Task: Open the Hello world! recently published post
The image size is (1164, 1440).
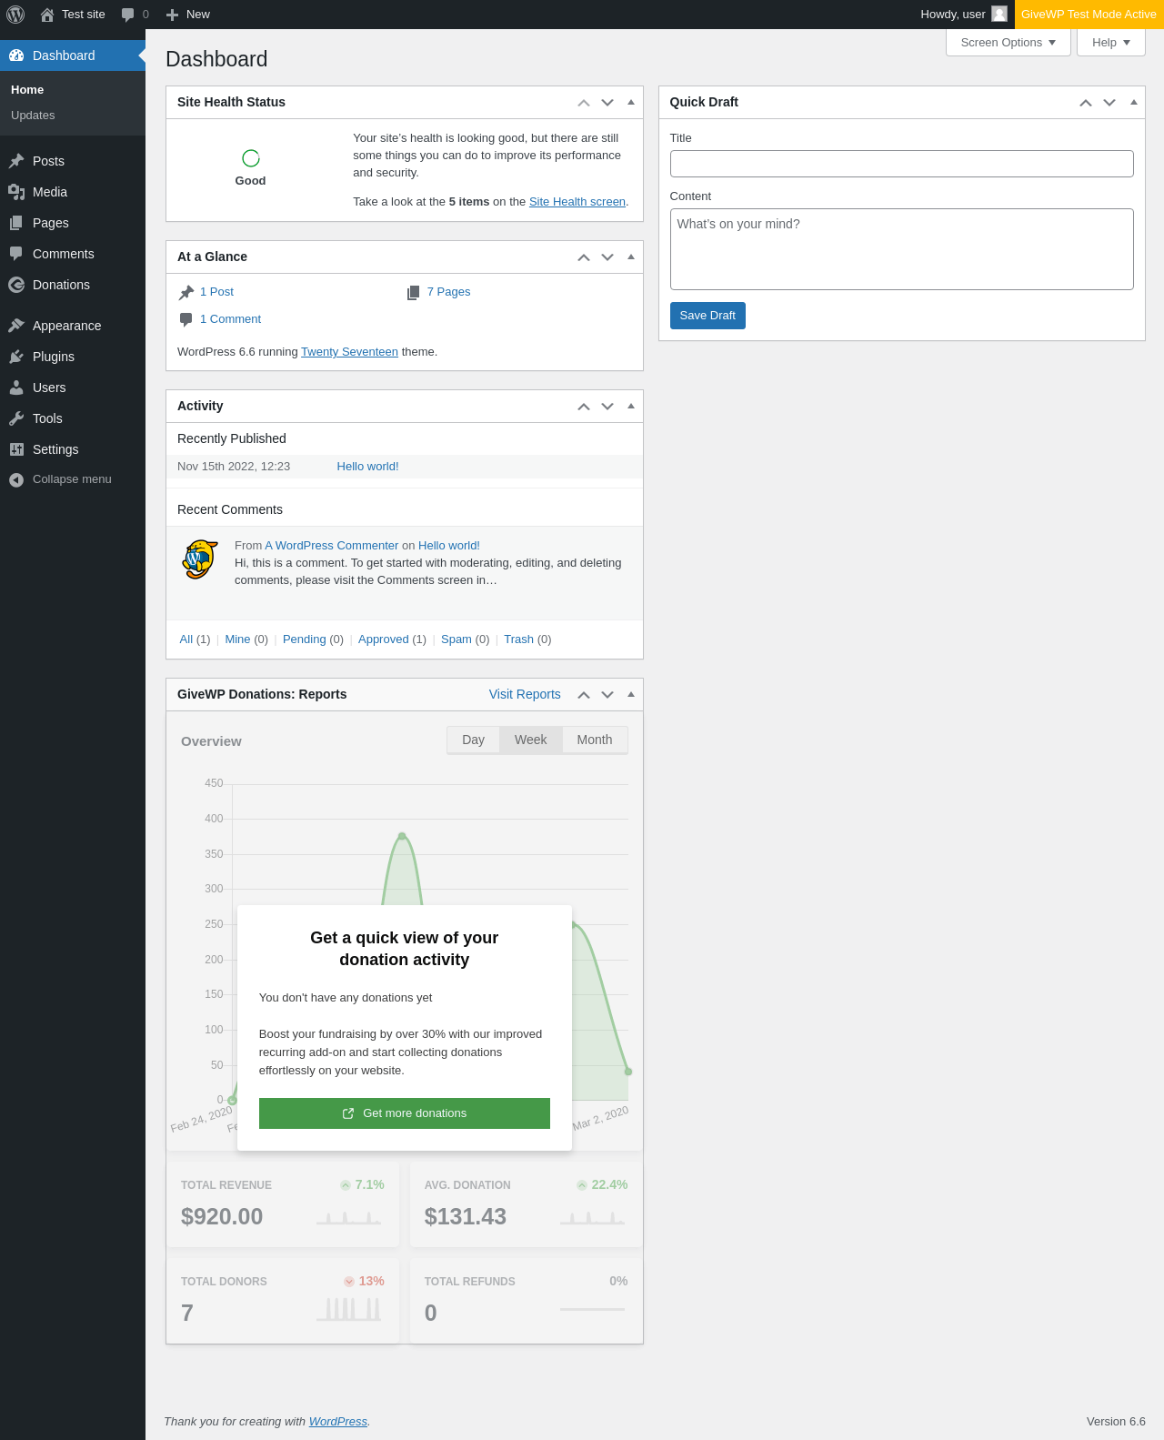Action: (367, 467)
